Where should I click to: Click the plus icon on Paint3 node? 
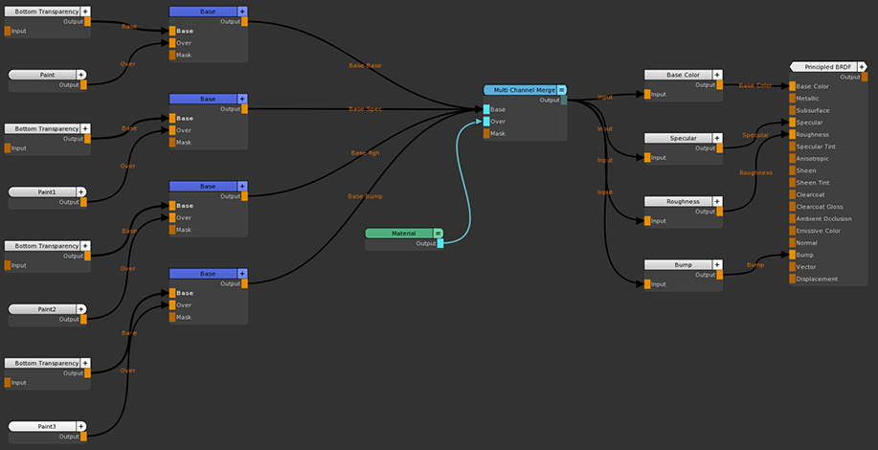point(81,426)
